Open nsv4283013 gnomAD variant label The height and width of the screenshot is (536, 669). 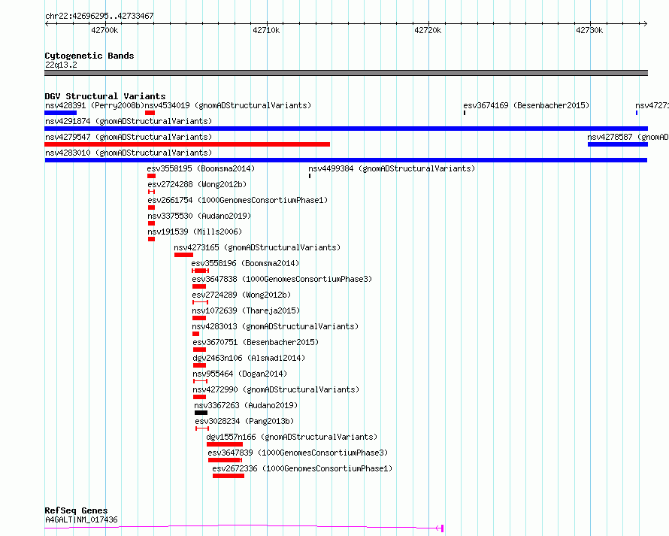click(x=275, y=326)
